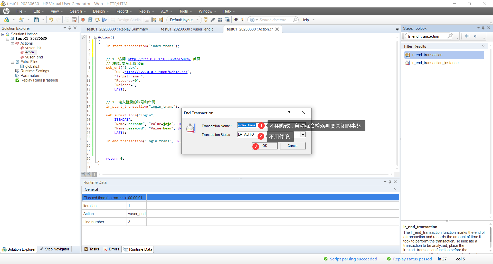Viewport: 493px width, 264px height.
Task: Click Cancel in the End Transaction dialog
Action: [293, 146]
